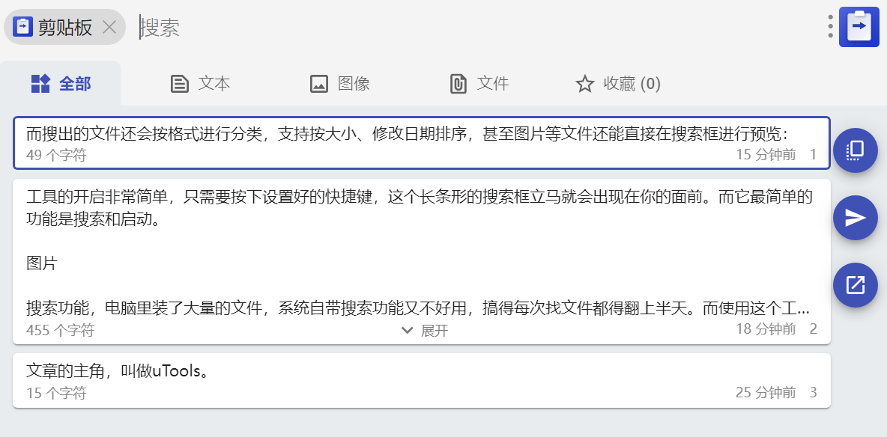Select the 图像 tab
The image size is (887, 437).
click(340, 84)
